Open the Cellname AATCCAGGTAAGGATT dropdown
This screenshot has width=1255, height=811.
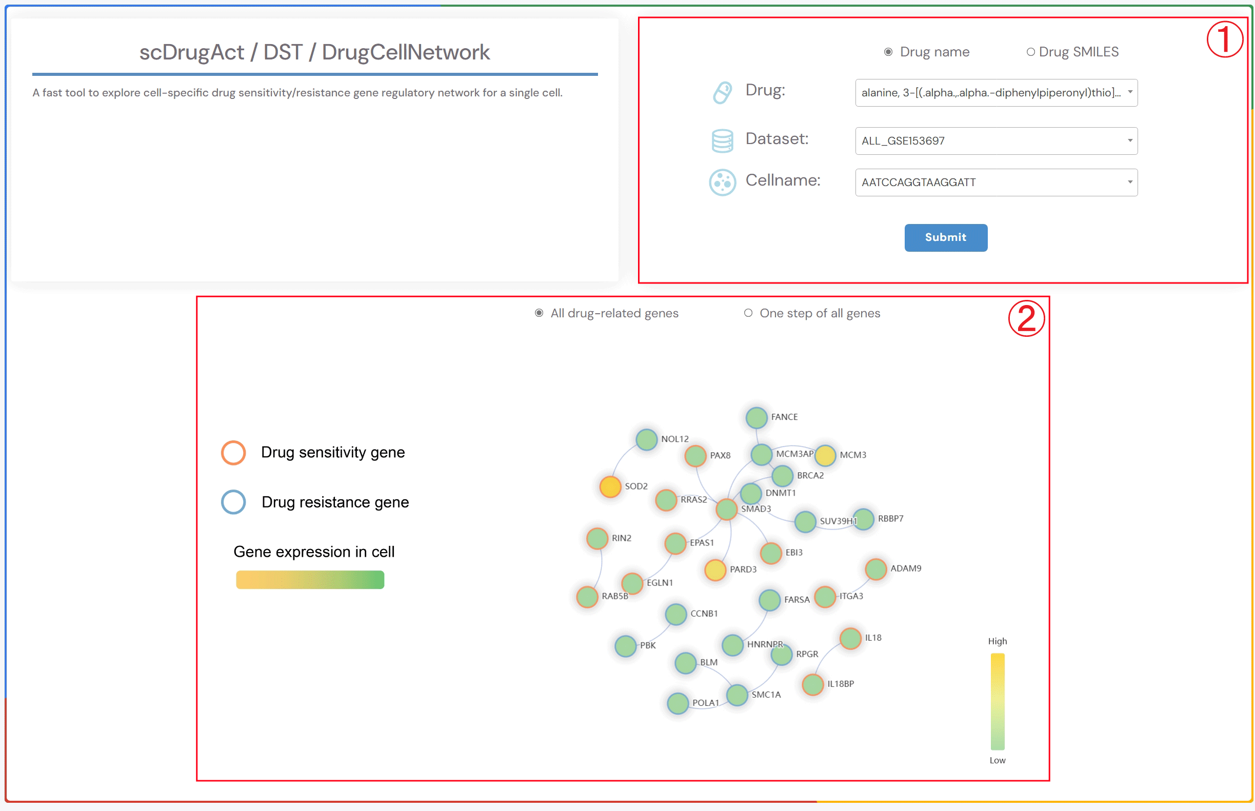[996, 182]
